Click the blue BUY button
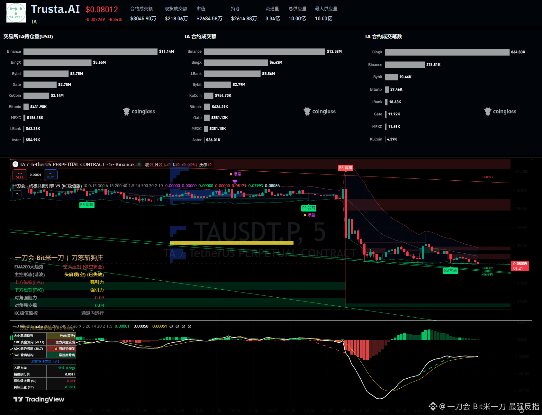The height and width of the screenshot is (415, 542). 50,175
